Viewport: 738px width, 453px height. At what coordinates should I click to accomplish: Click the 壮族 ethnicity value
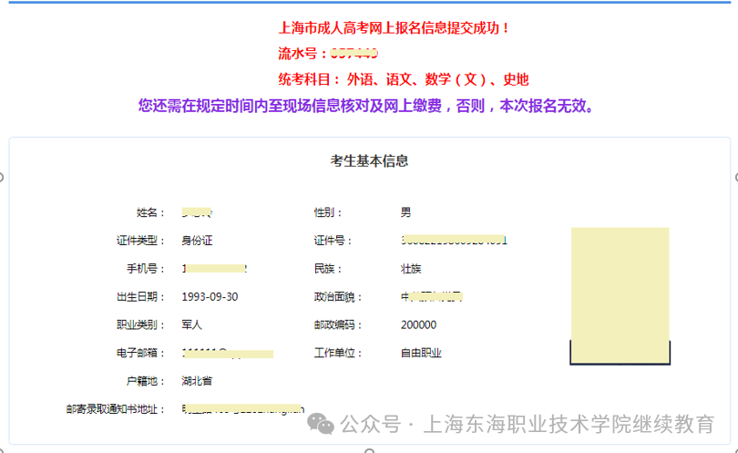pyautogui.click(x=411, y=269)
